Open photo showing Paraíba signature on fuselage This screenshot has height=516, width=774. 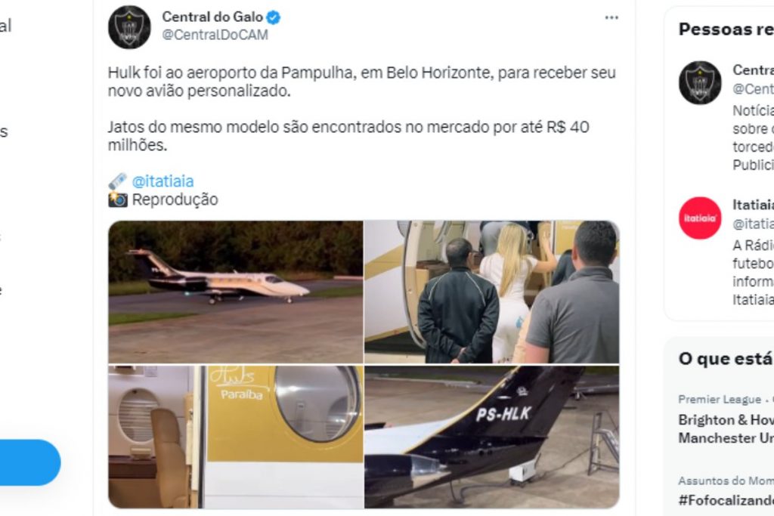pyautogui.click(x=236, y=437)
